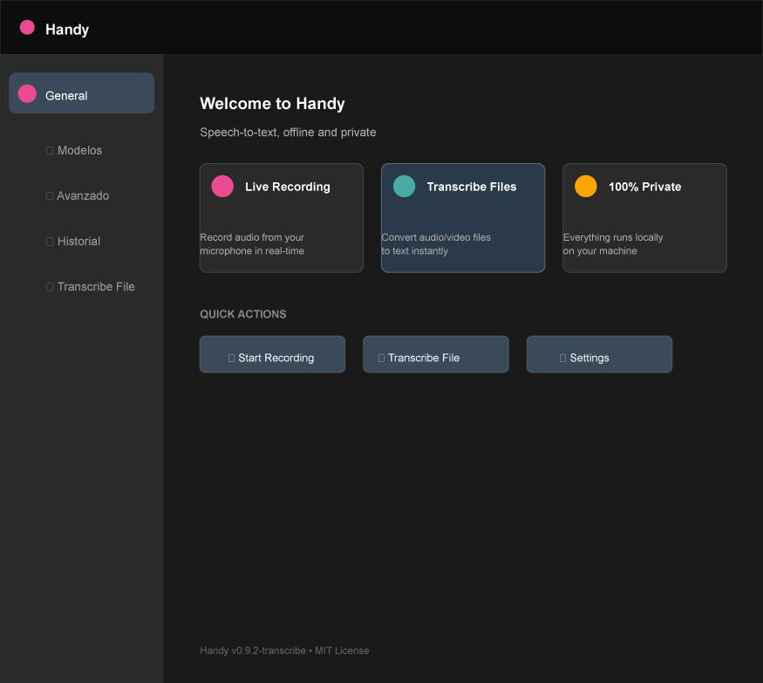Select the Transcribe Files card
Viewport: 763px width, 683px height.
[x=463, y=218]
